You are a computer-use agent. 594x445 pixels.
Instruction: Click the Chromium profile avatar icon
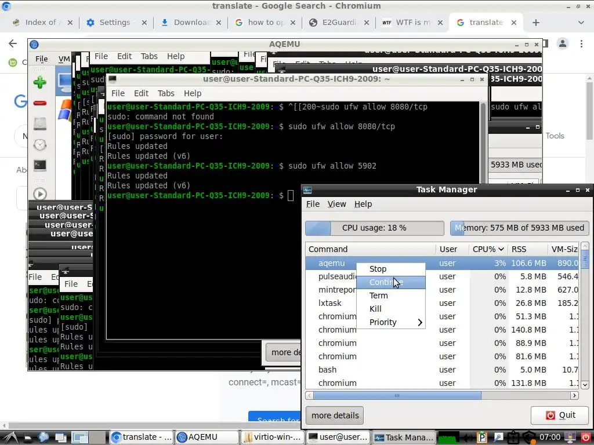point(563,43)
